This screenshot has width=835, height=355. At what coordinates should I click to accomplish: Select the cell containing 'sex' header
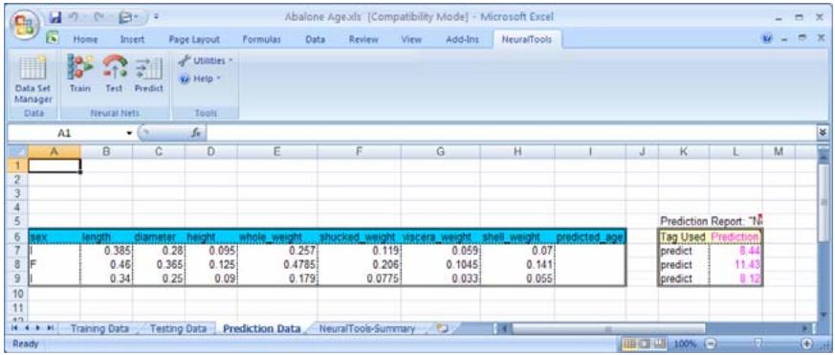55,236
